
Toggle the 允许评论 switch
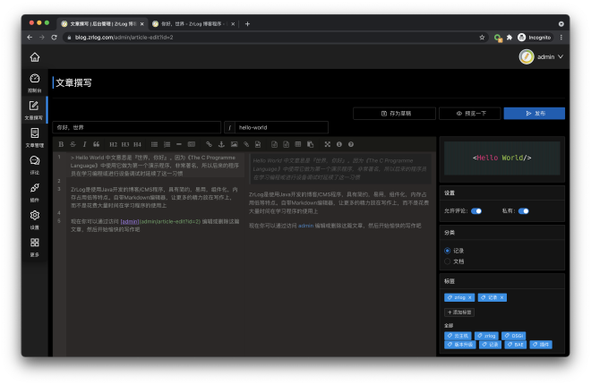476,211
